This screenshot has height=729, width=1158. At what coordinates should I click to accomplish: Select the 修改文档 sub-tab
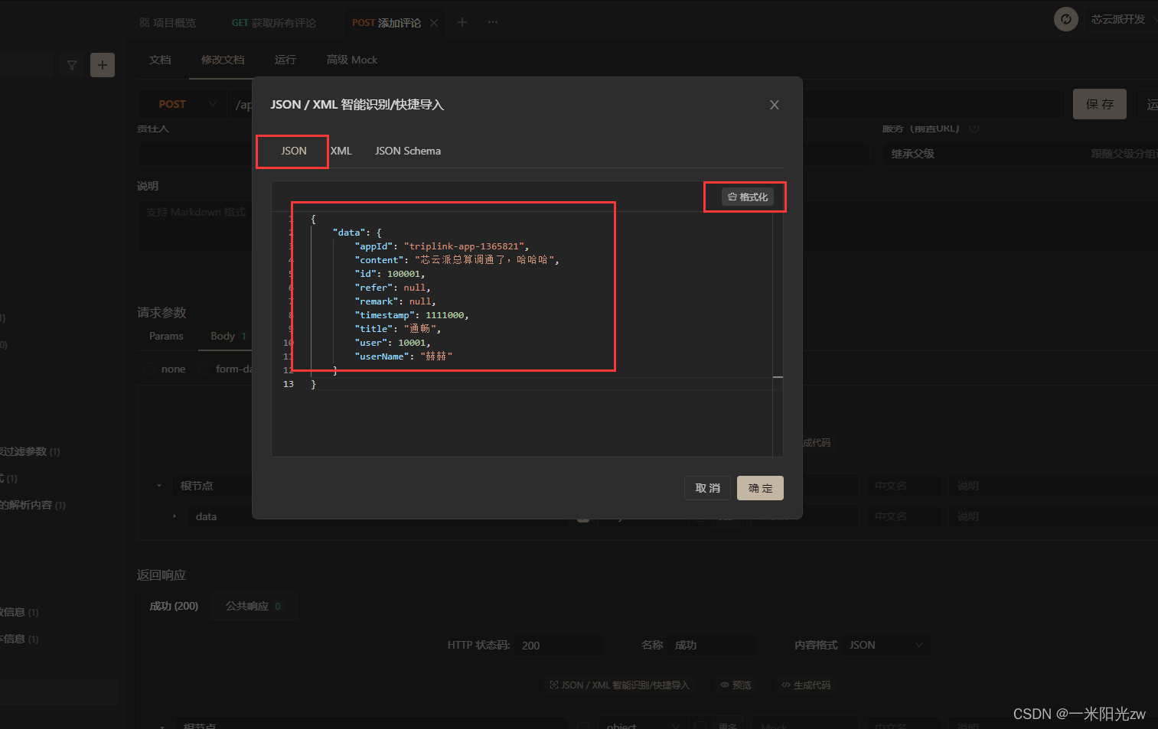tap(223, 60)
